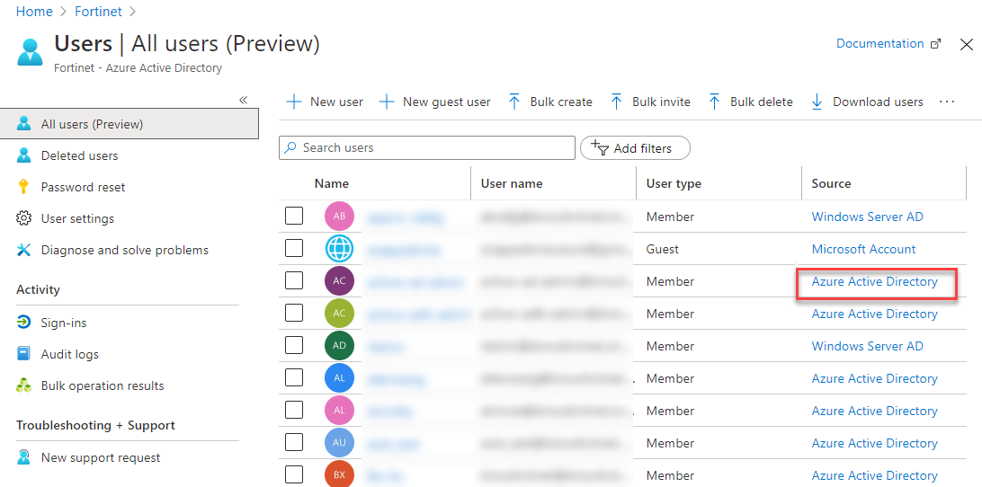Click the Password reset key icon
The width and height of the screenshot is (982, 487).
23,187
